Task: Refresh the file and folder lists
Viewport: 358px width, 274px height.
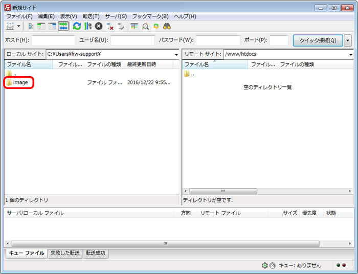Action: point(77,27)
